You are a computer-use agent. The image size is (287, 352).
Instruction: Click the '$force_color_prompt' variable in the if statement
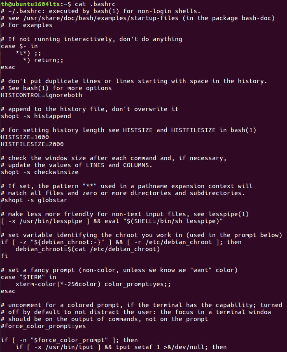point(71,340)
